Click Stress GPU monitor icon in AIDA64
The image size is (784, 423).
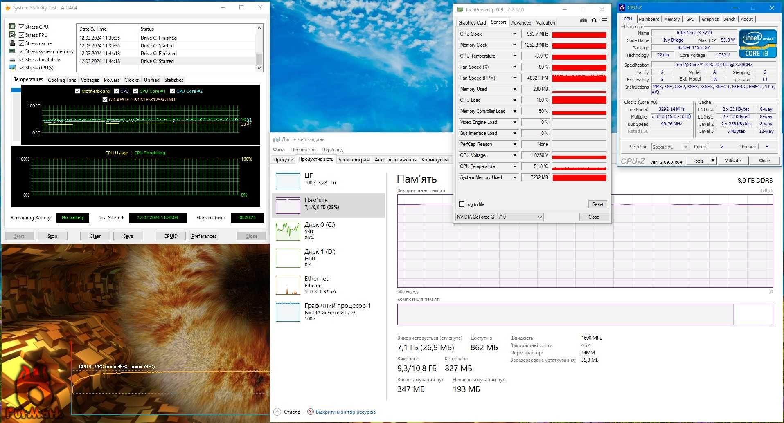pyautogui.click(x=12, y=67)
